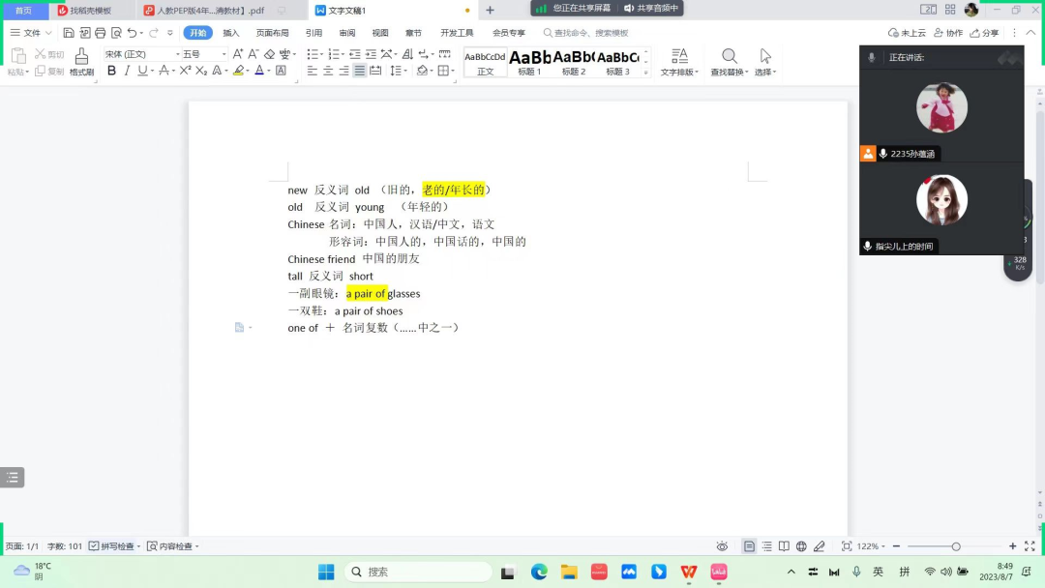Switch to web layout view in status bar
This screenshot has height=588, width=1045.
(801, 546)
